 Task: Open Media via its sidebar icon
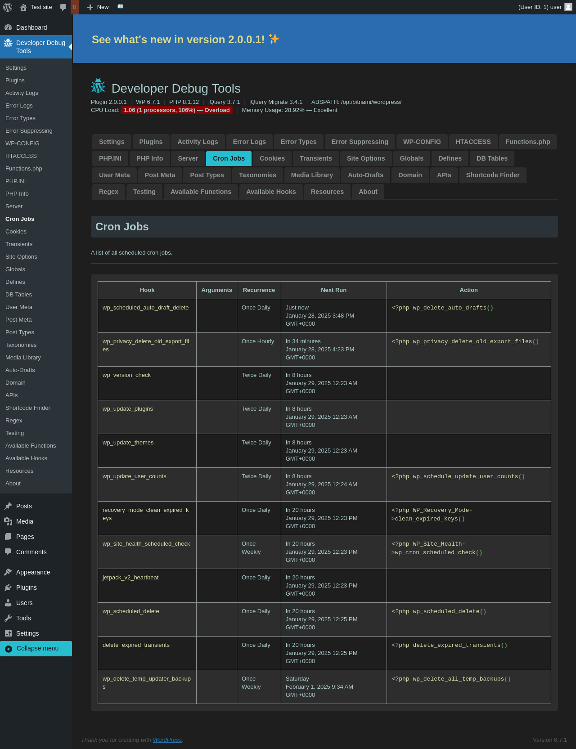point(8,521)
